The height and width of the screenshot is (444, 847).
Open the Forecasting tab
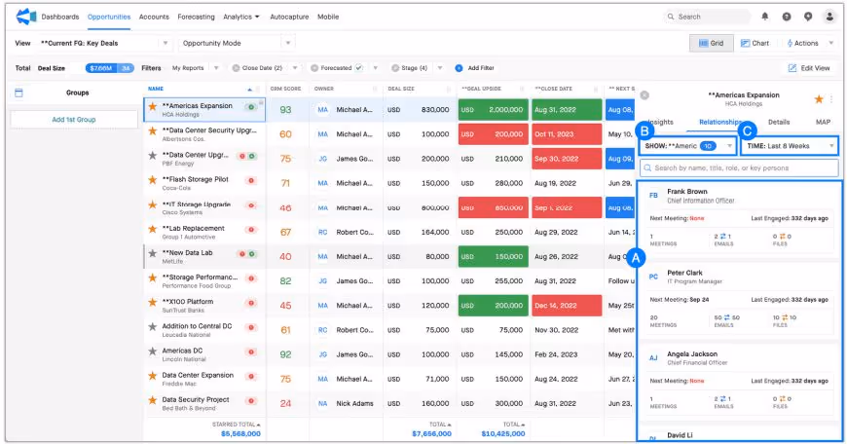pos(196,17)
